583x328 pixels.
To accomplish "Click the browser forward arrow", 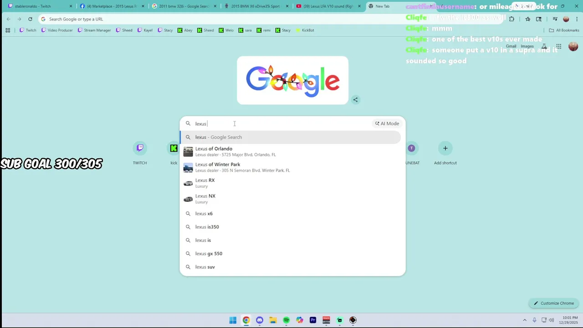I will pyautogui.click(x=19, y=19).
